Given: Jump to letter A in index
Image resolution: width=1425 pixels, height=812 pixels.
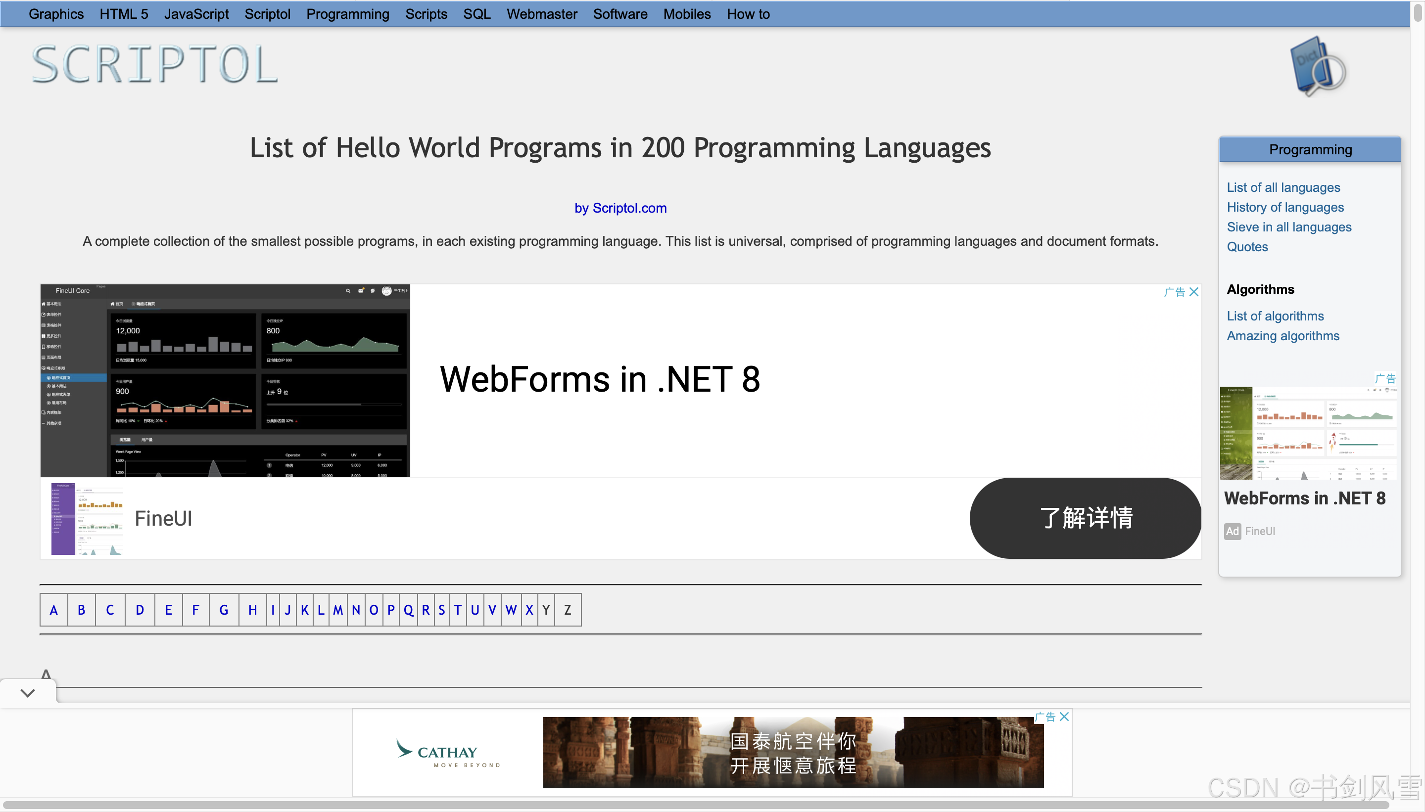Looking at the screenshot, I should pyautogui.click(x=53, y=610).
